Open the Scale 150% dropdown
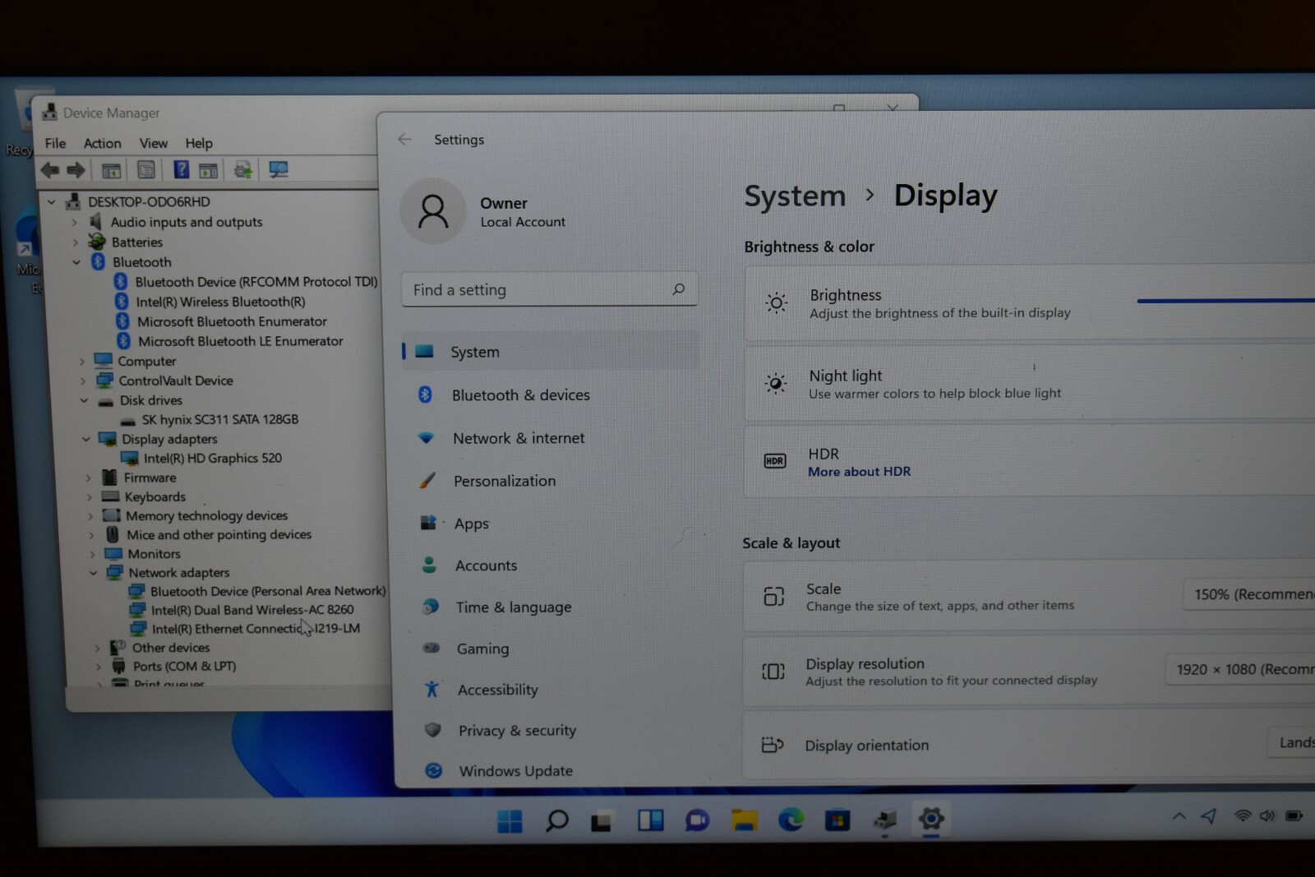The image size is (1315, 877). point(1249,594)
